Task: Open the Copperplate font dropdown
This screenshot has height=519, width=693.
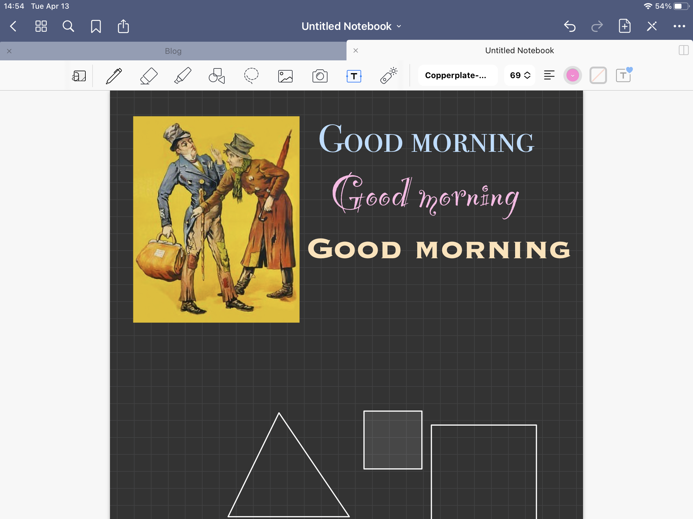Action: pos(457,75)
